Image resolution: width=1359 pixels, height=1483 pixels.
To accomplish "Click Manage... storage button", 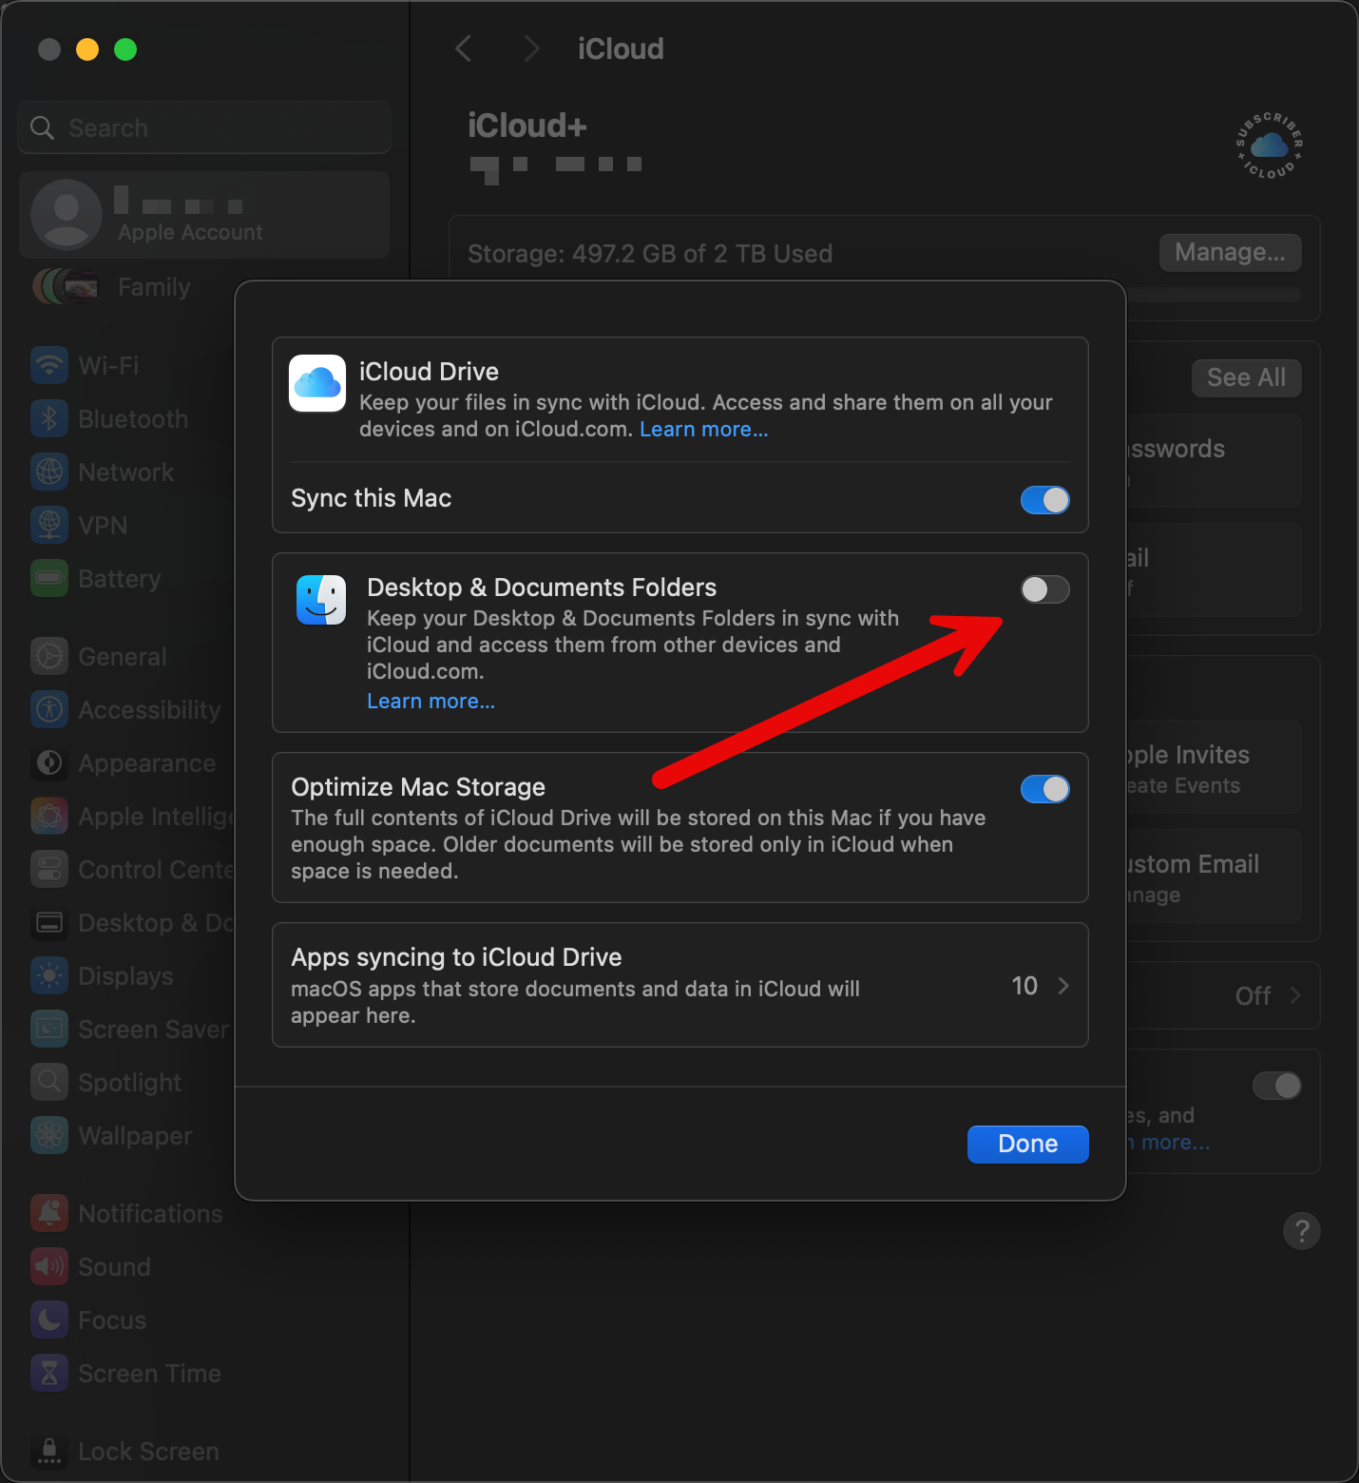I will [x=1230, y=252].
